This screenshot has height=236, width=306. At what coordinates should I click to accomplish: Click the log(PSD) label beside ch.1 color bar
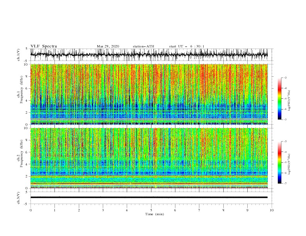[289, 101]
